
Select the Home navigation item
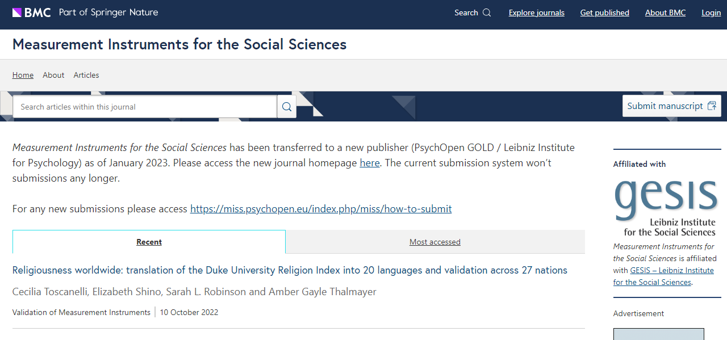click(23, 75)
